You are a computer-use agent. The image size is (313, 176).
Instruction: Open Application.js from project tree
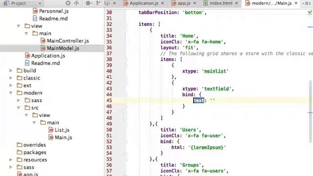coord(48,56)
